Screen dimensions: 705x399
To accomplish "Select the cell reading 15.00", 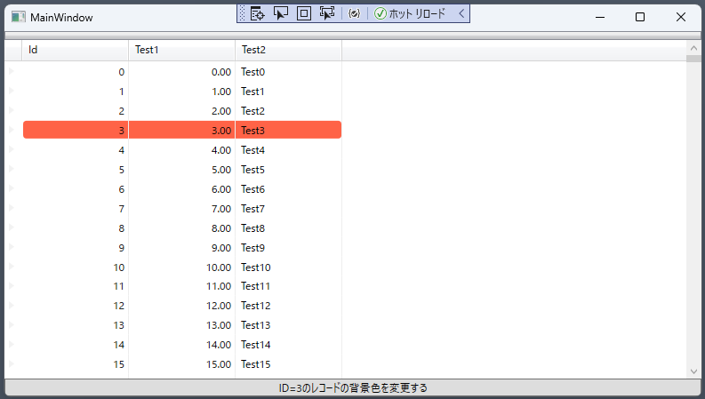I will [x=181, y=364].
